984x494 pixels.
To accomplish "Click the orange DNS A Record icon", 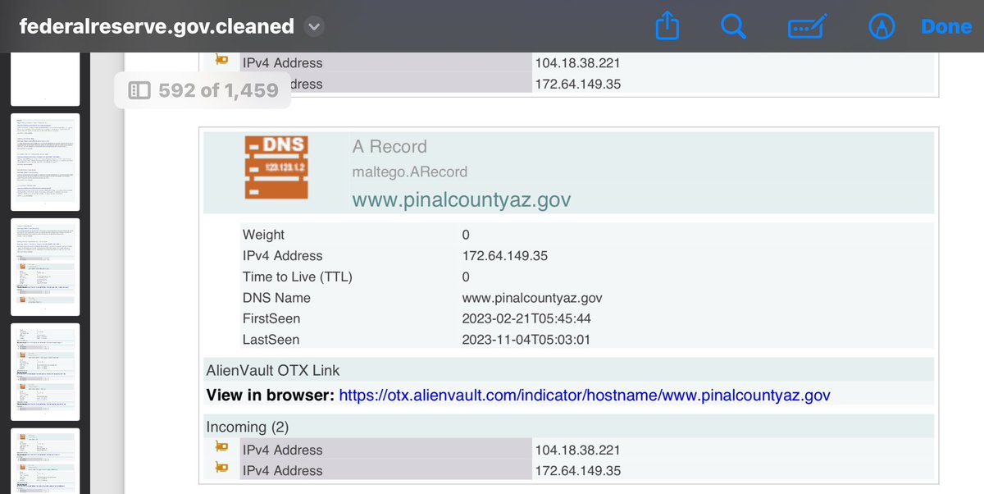I will 276,167.
